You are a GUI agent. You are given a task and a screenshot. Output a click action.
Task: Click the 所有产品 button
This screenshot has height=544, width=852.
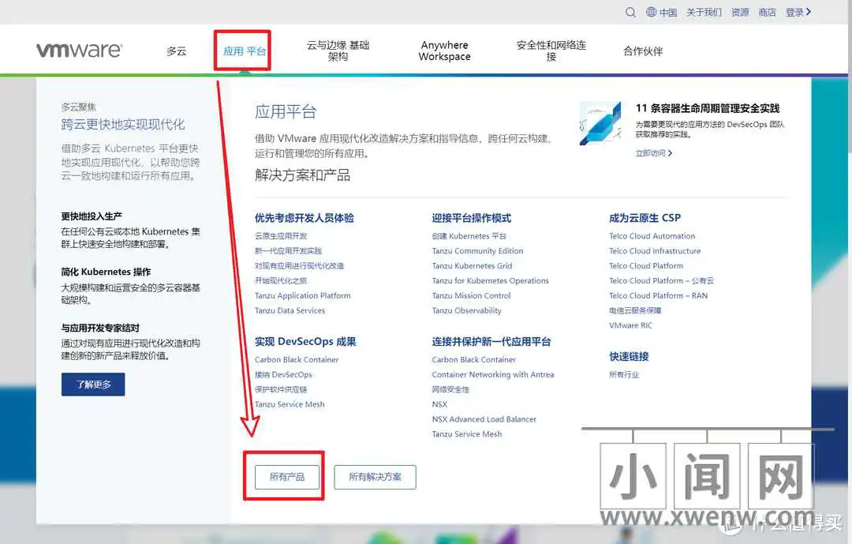tap(287, 477)
